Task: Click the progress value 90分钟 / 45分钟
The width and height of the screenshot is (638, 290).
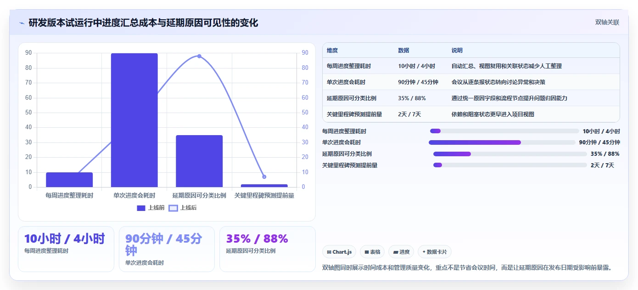Action: coord(599,142)
